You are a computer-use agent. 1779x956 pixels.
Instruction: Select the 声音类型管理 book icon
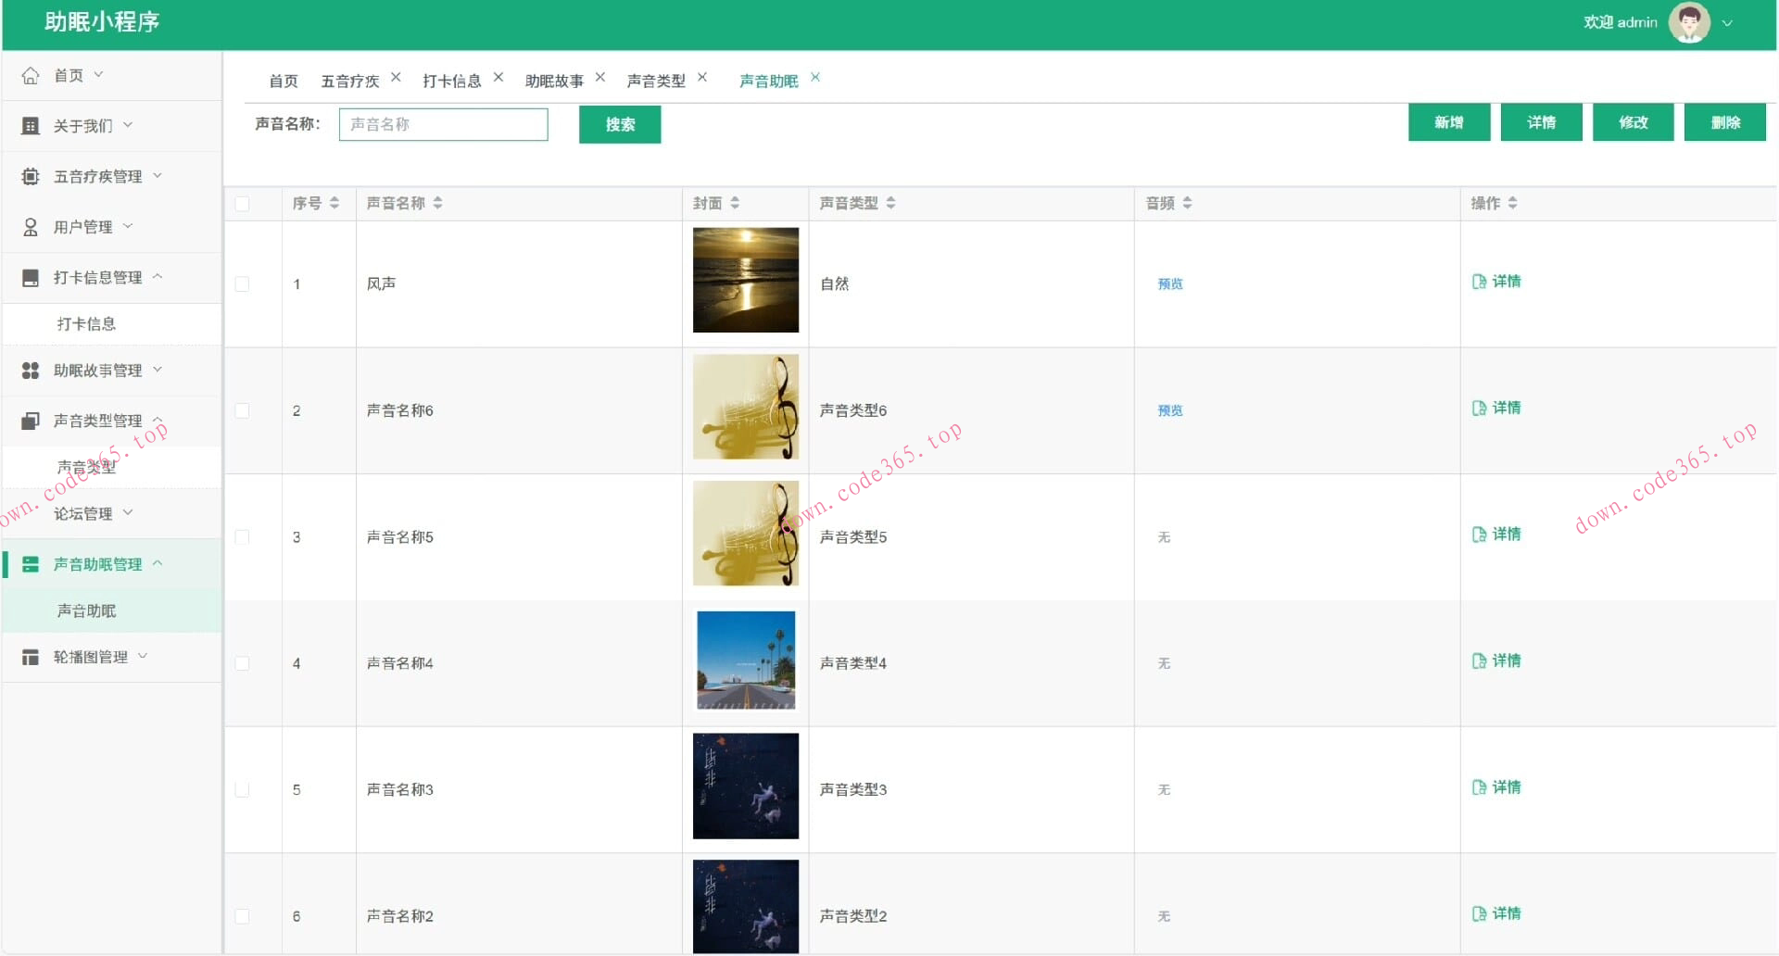29,421
